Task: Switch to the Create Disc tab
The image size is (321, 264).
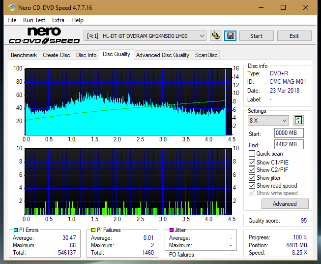Action: (x=57, y=55)
